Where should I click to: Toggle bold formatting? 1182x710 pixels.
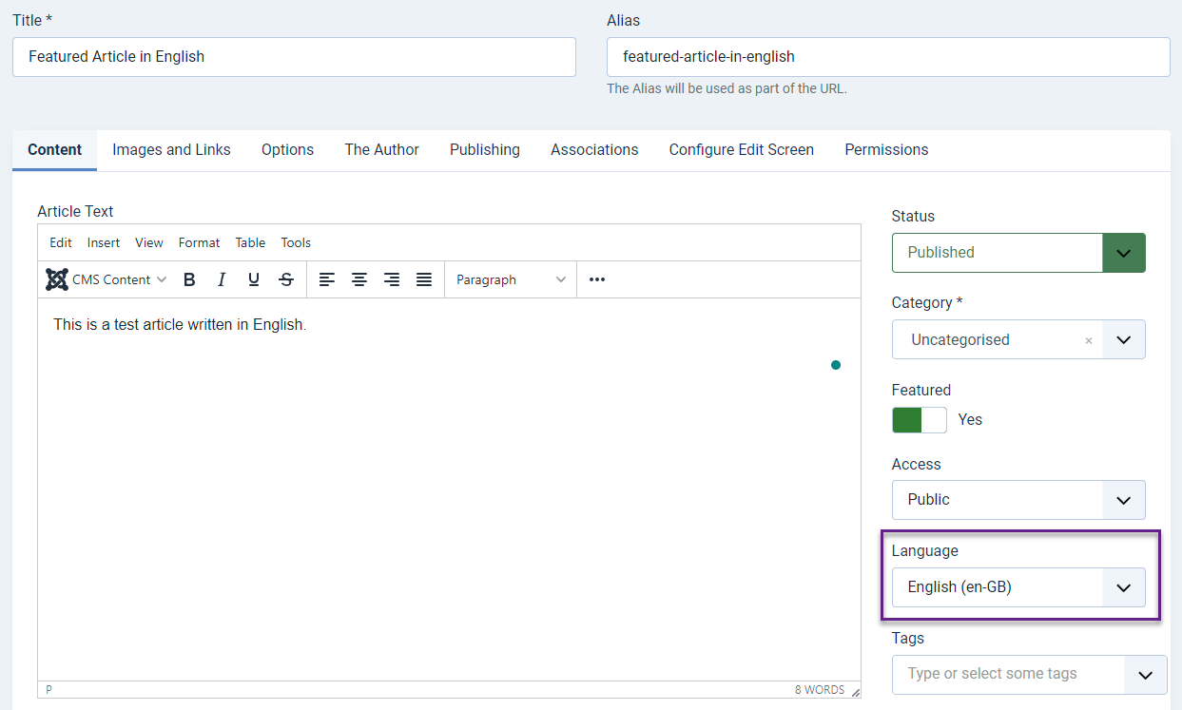tap(189, 279)
